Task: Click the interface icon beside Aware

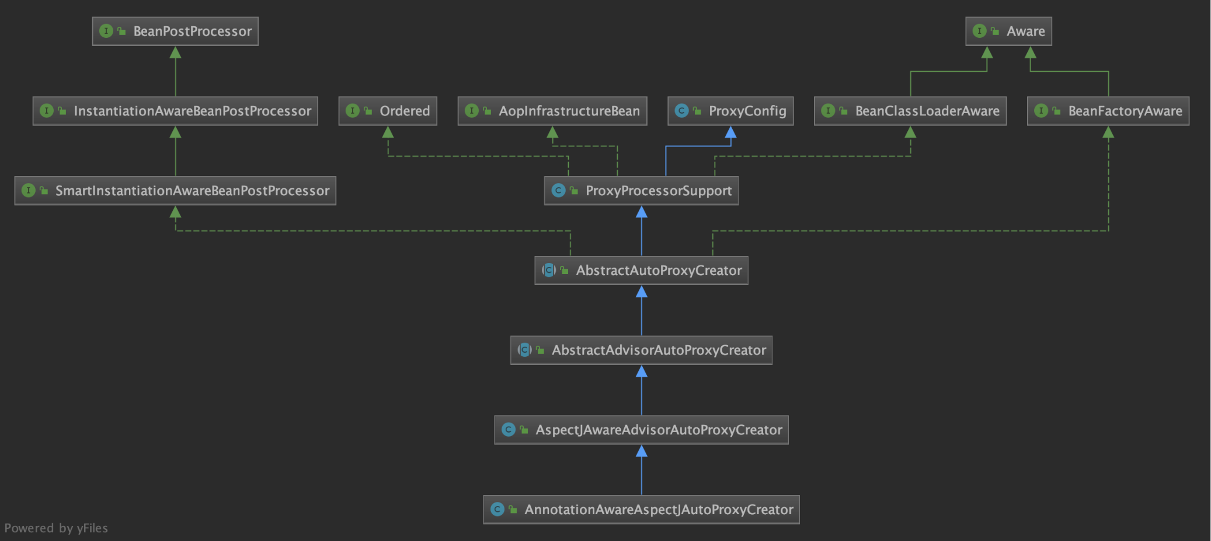Action: coord(979,31)
